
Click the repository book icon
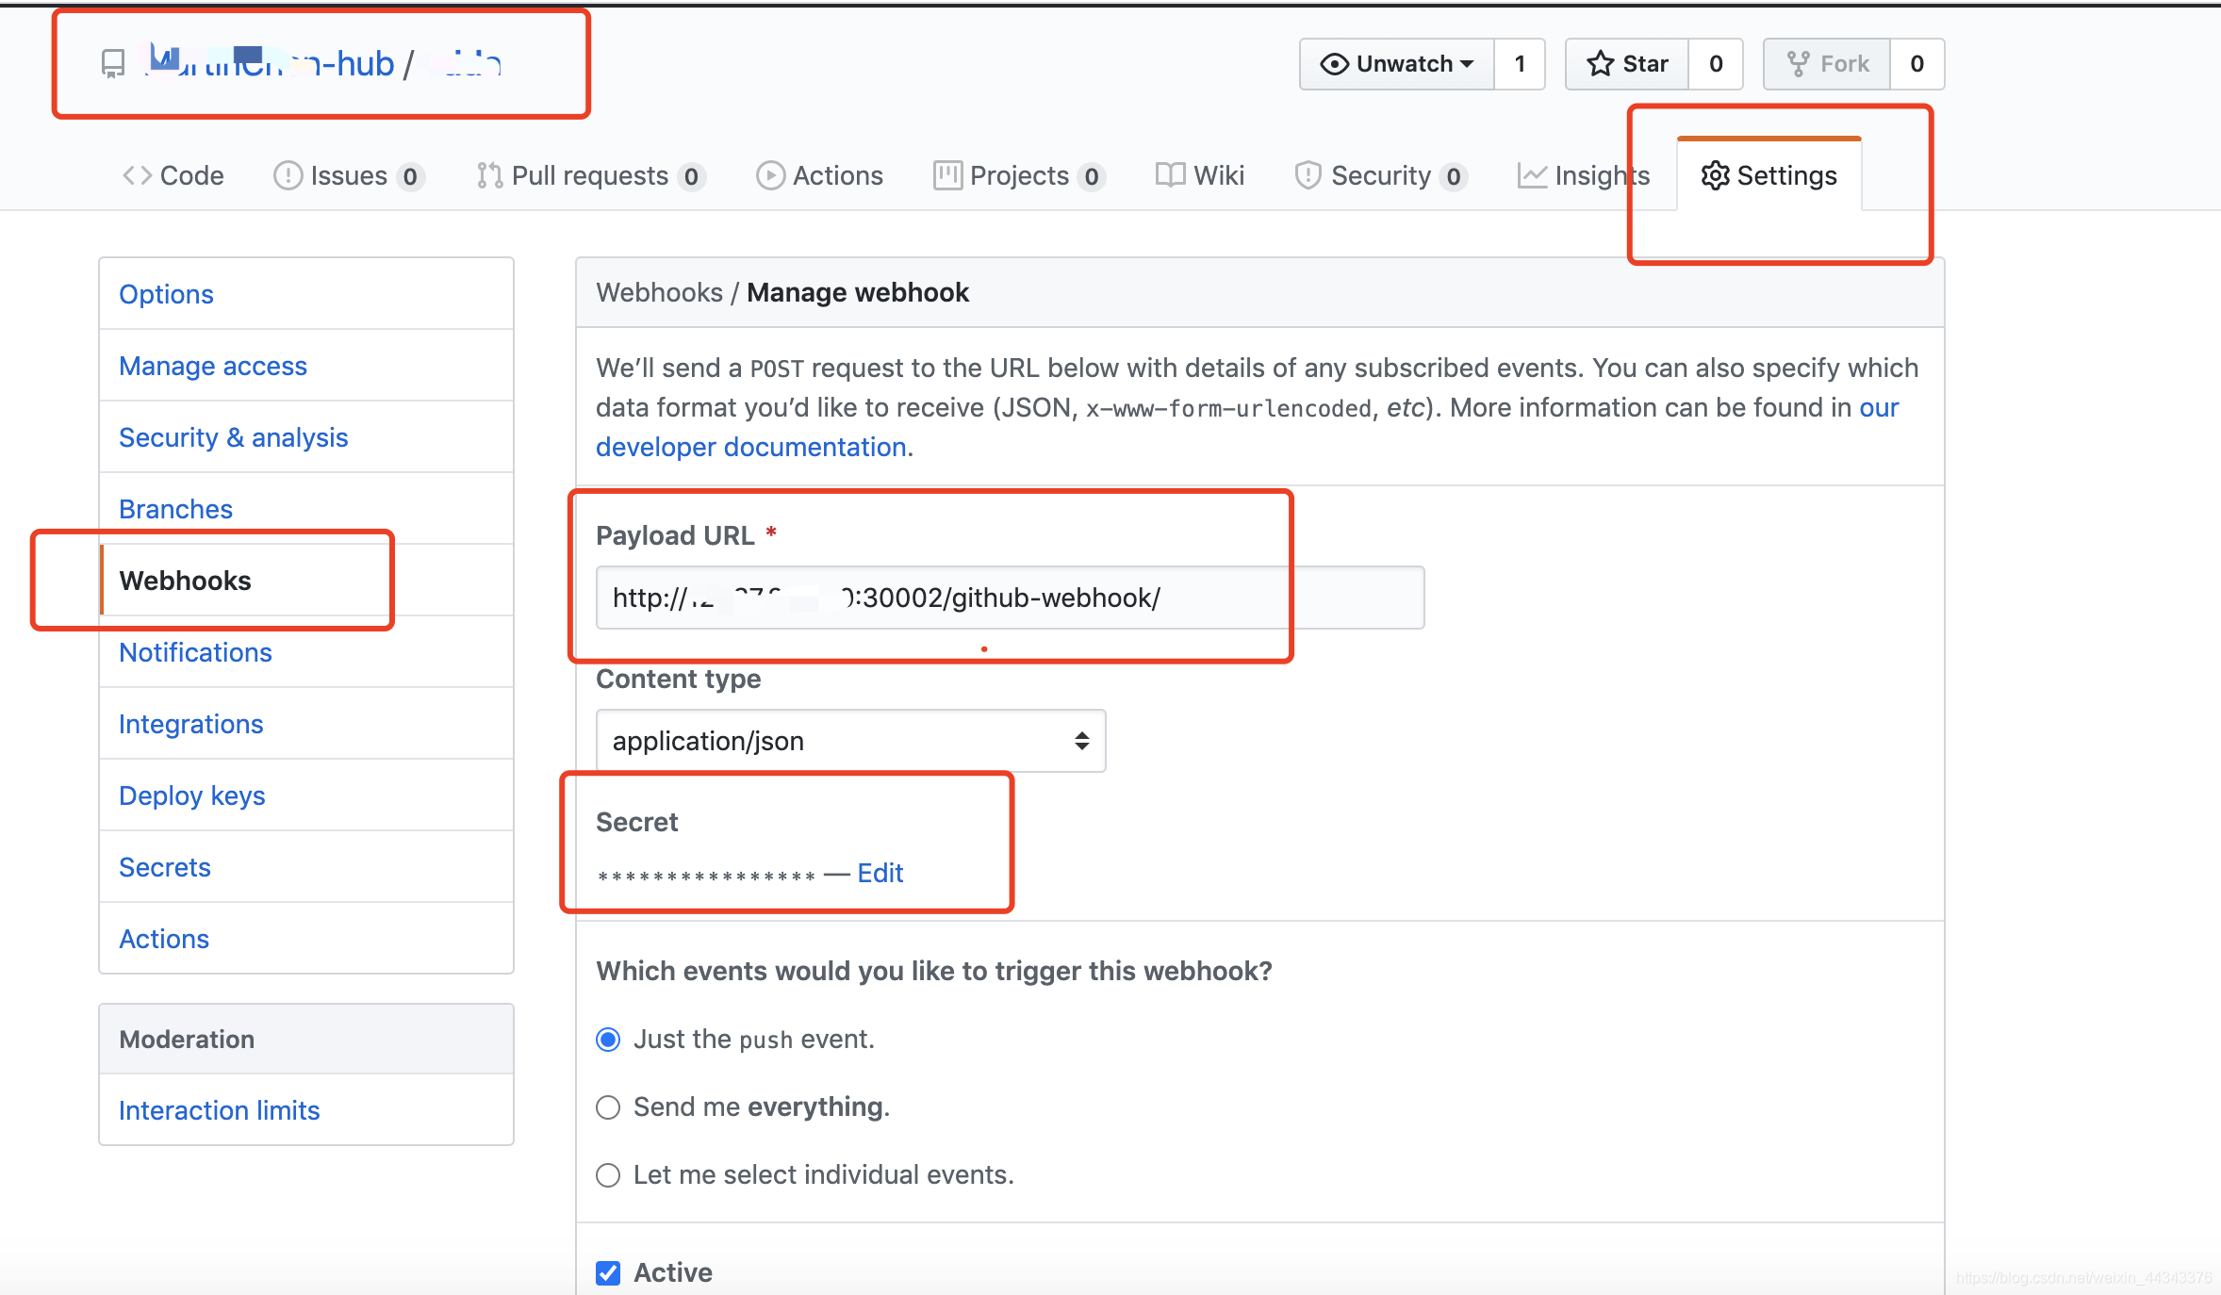[113, 64]
